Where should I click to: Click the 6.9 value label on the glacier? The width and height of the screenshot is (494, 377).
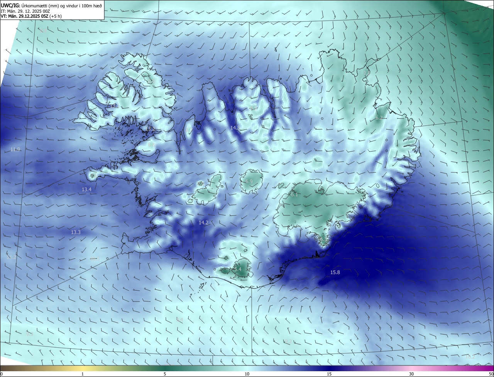click(249, 181)
